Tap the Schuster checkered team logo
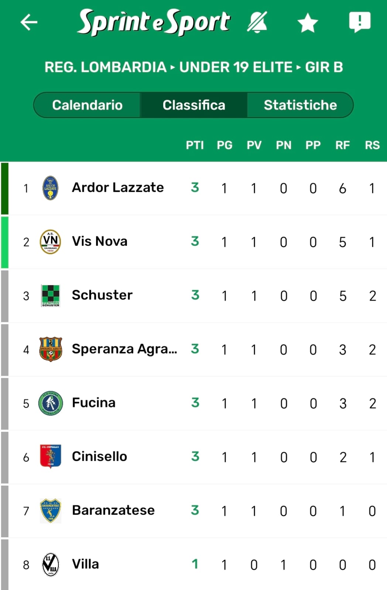Image resolution: width=387 pixels, height=590 pixels. tap(51, 296)
